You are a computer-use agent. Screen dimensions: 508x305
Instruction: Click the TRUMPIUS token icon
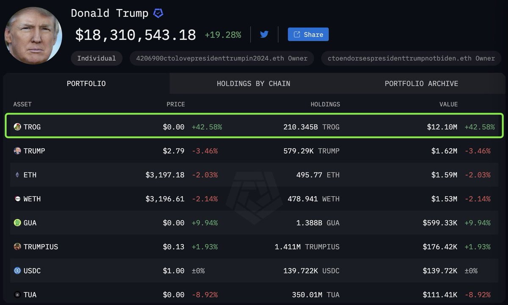(x=17, y=247)
